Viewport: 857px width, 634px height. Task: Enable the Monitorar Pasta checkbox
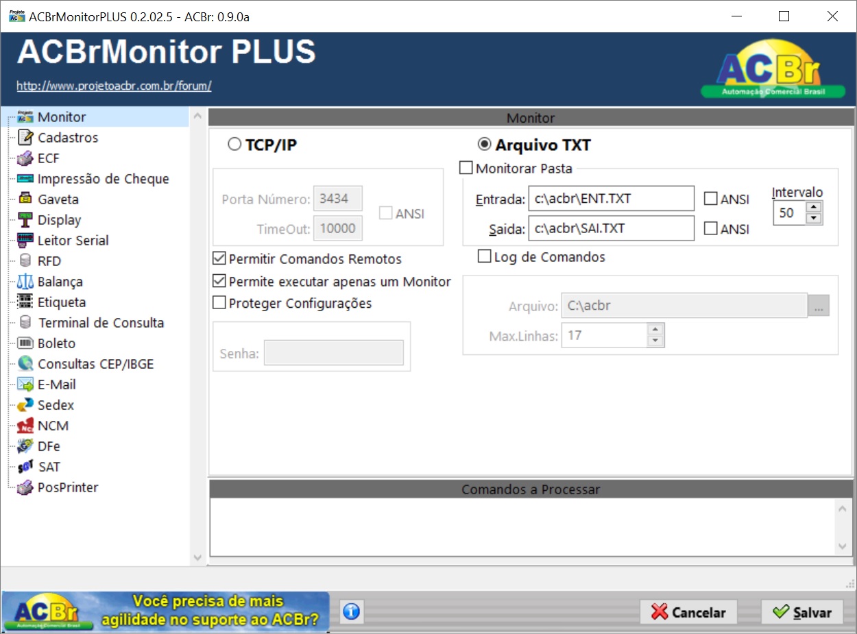point(466,168)
